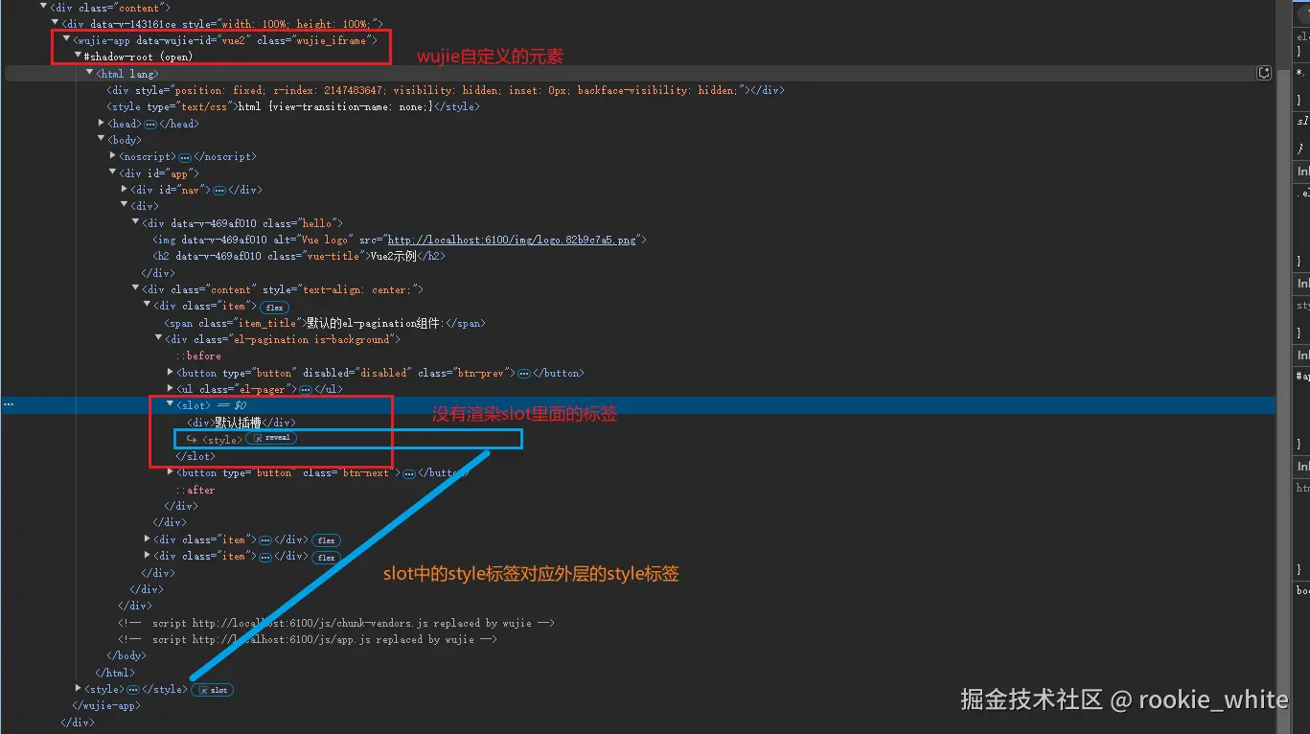Expand the div id="nav" node
The width and height of the screenshot is (1310, 734).
pos(125,190)
